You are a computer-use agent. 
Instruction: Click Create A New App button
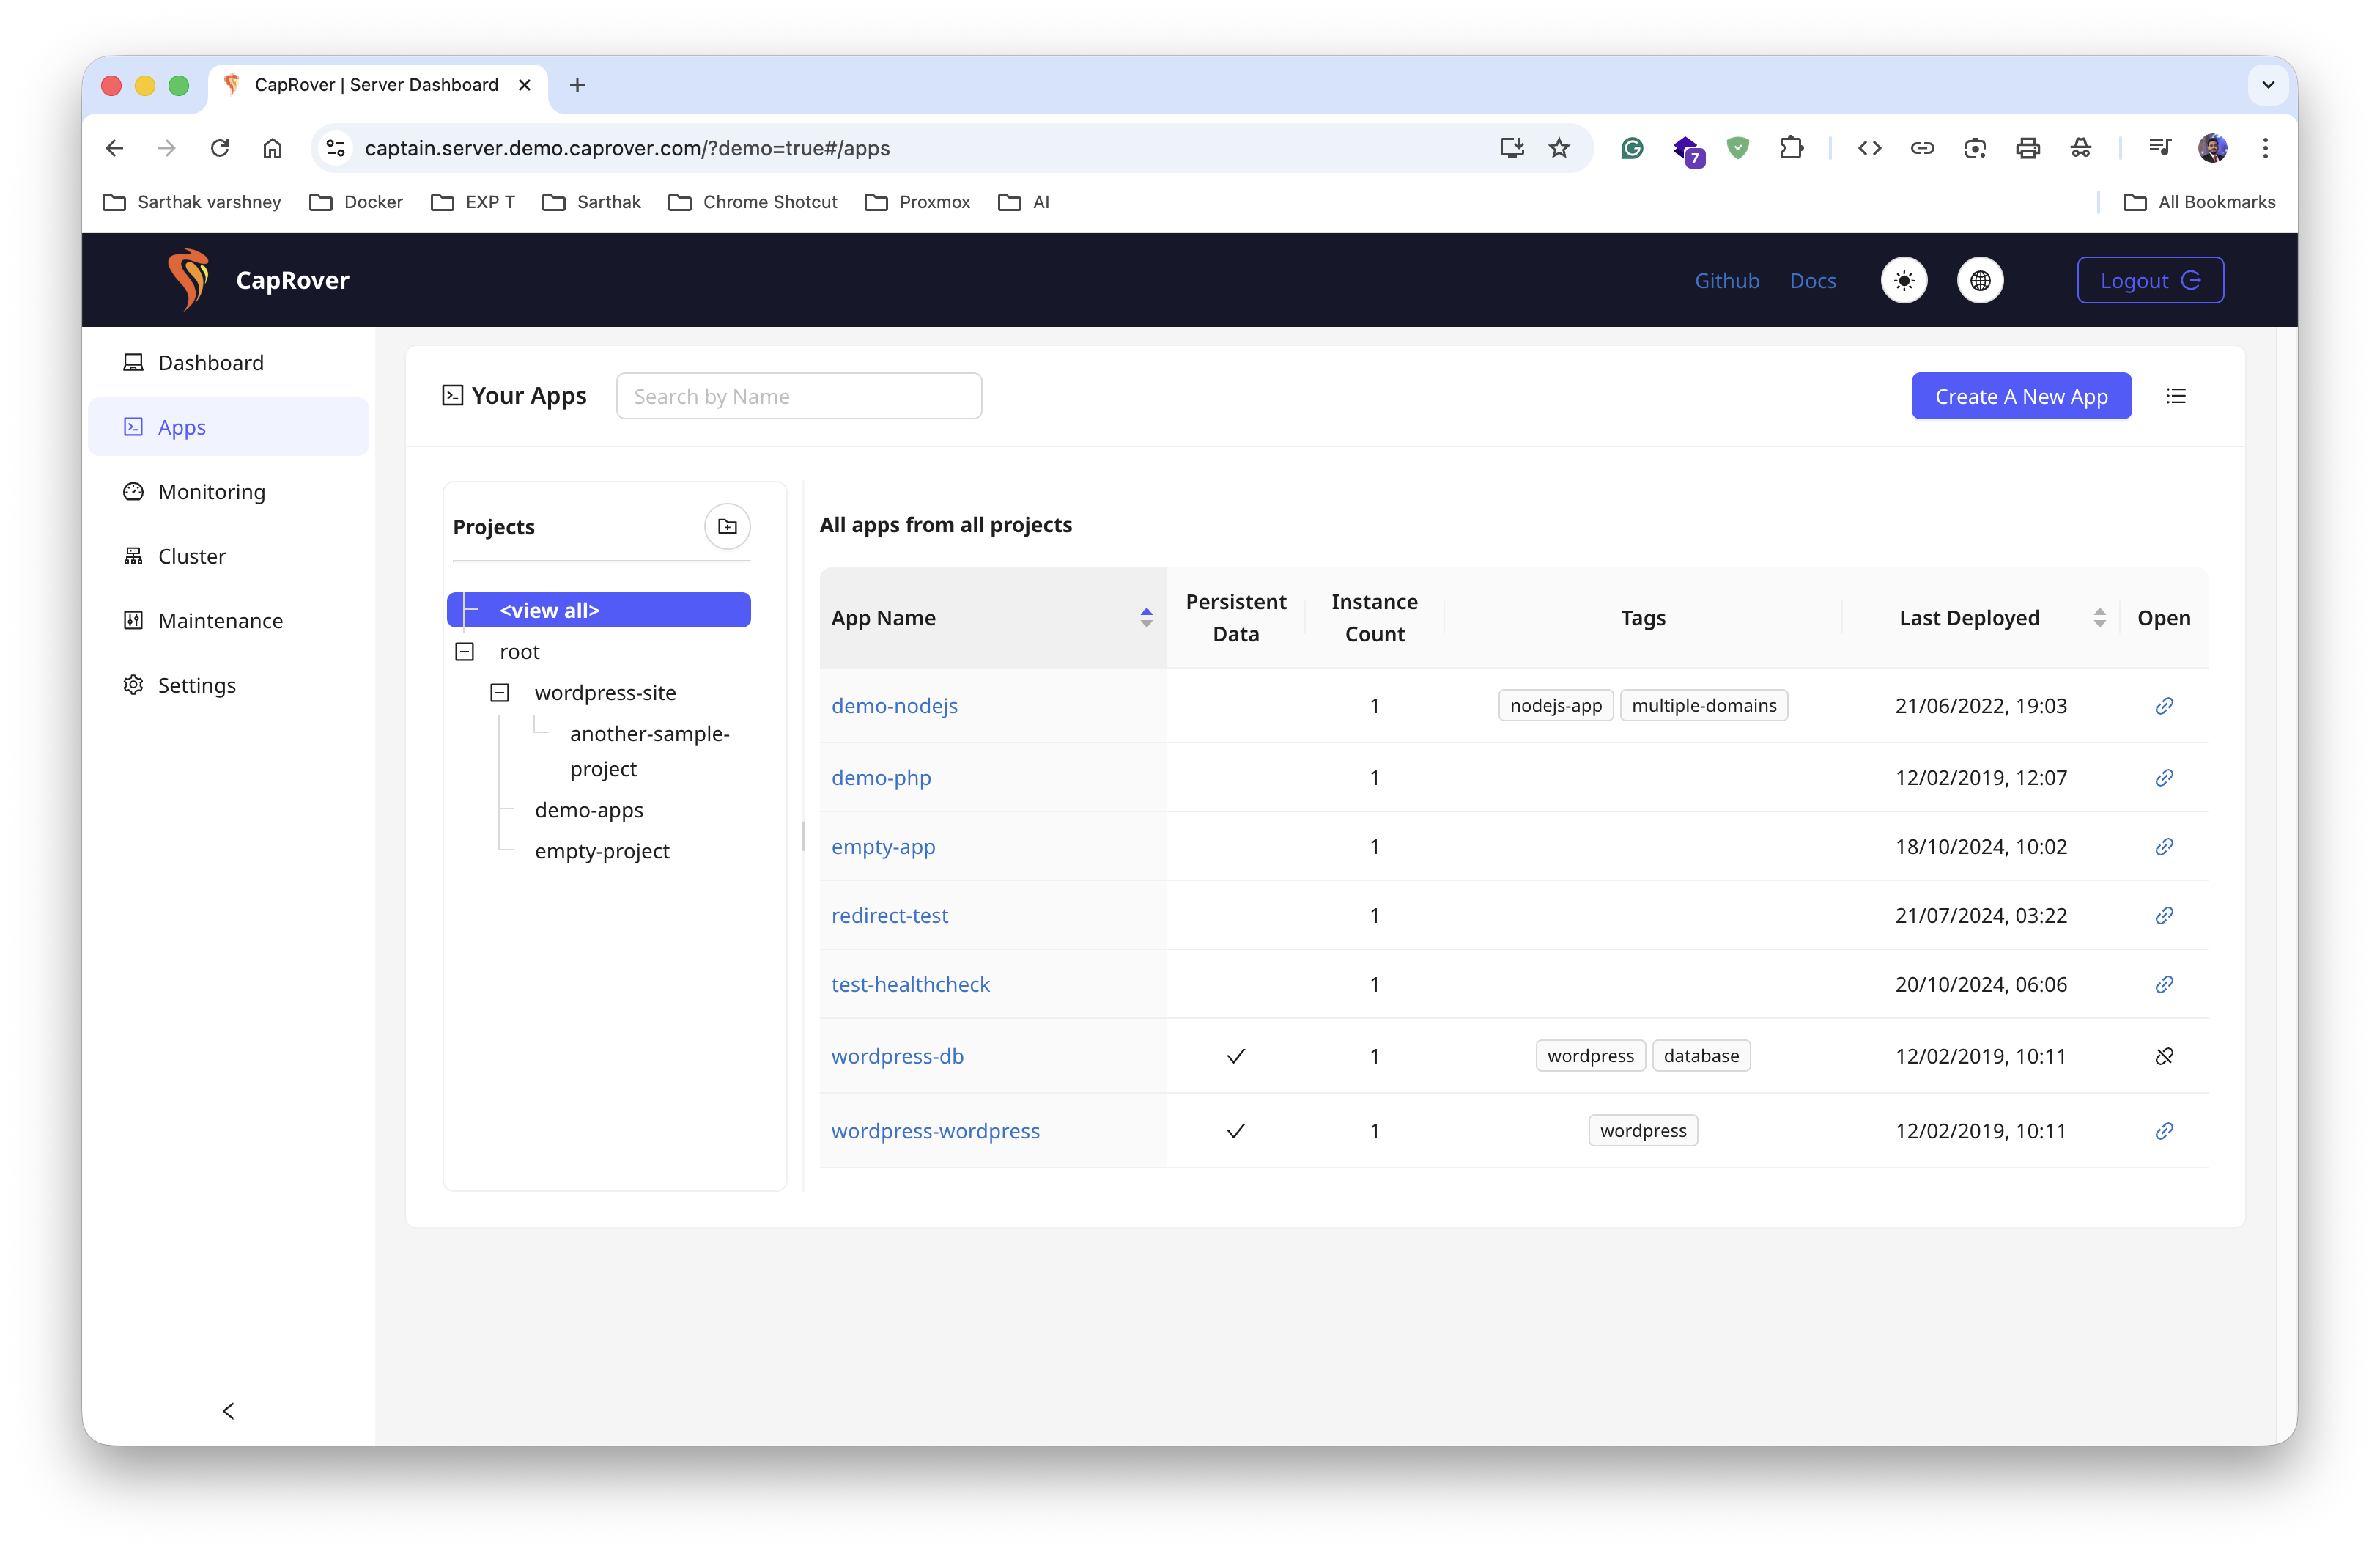coord(2021,397)
